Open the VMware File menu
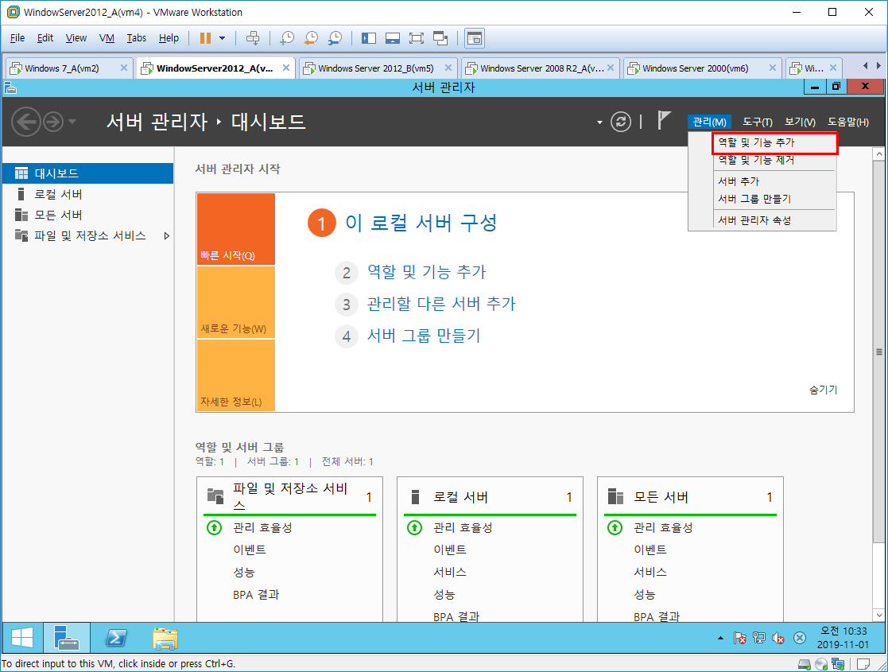The width and height of the screenshot is (888, 672). [17, 38]
